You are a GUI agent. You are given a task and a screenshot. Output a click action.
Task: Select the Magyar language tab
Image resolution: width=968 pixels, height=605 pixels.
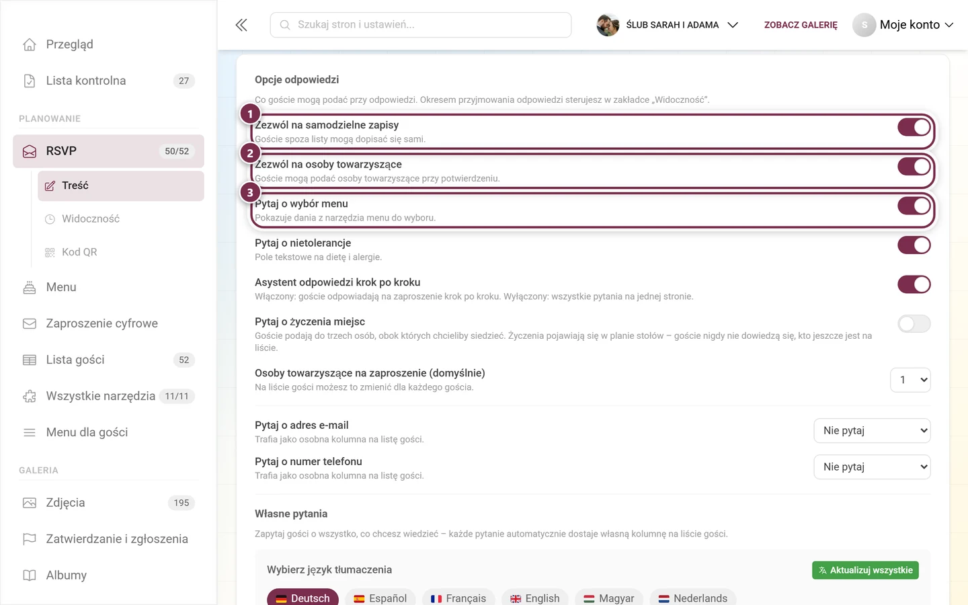(609, 598)
